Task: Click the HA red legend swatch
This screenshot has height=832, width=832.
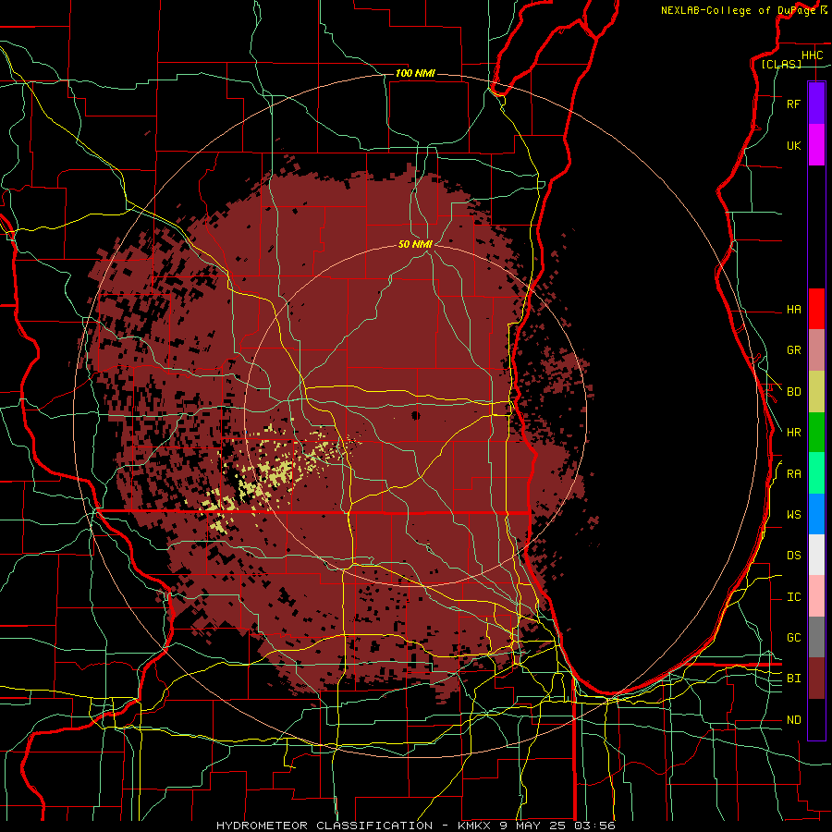Action: click(816, 309)
